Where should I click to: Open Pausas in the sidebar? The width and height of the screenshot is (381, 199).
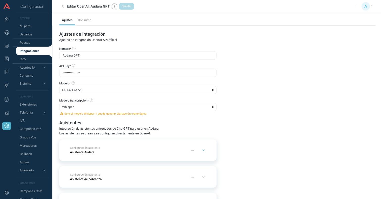[x=25, y=43]
